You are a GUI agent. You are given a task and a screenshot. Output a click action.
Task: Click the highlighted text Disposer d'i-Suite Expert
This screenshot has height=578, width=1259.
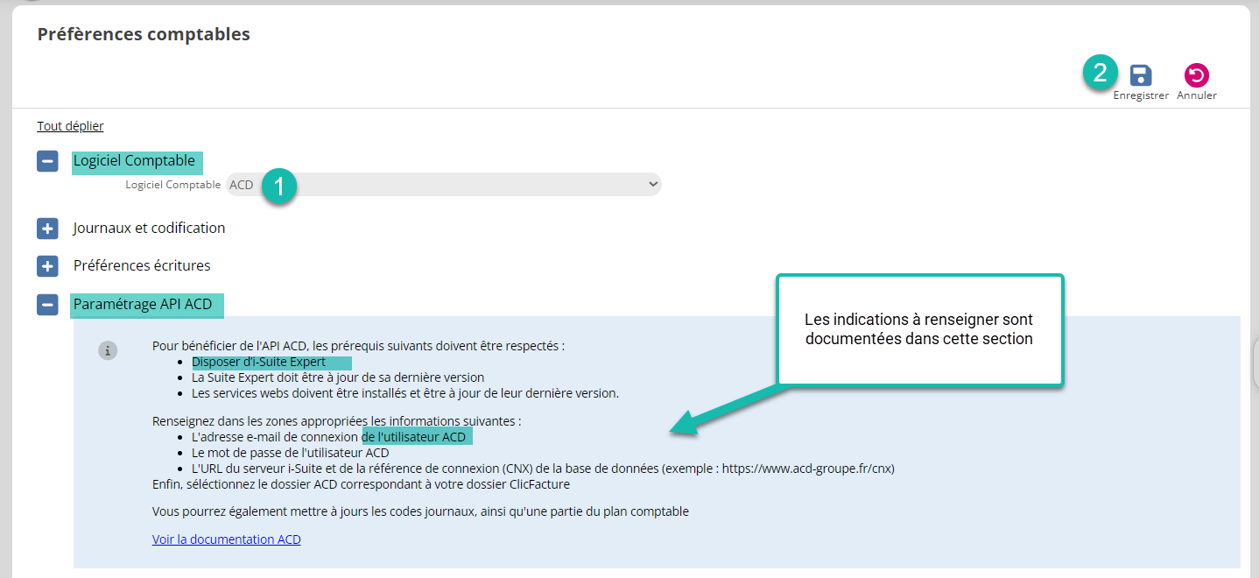(x=259, y=362)
